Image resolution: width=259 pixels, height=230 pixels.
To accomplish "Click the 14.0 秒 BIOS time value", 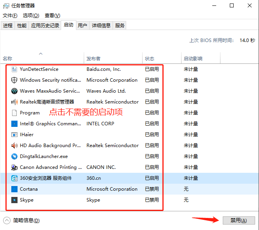I will (247, 40).
